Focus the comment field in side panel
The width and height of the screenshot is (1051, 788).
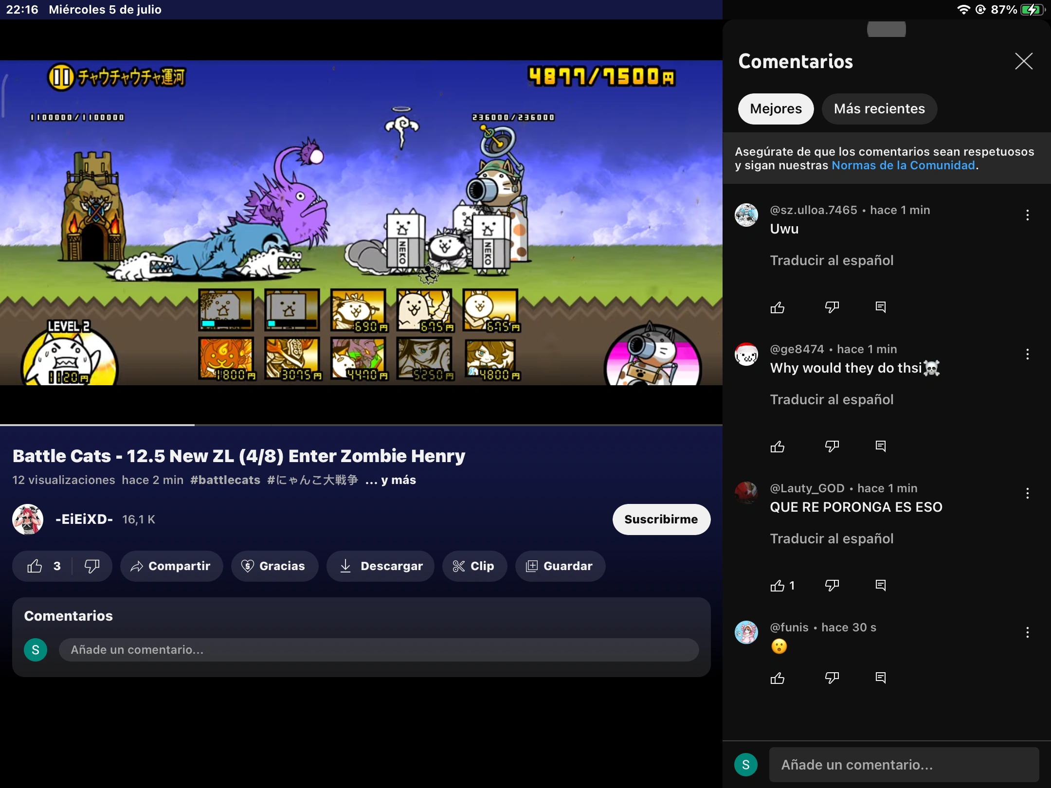(904, 765)
